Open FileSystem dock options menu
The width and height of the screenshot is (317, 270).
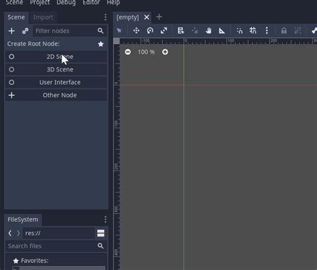(x=105, y=219)
